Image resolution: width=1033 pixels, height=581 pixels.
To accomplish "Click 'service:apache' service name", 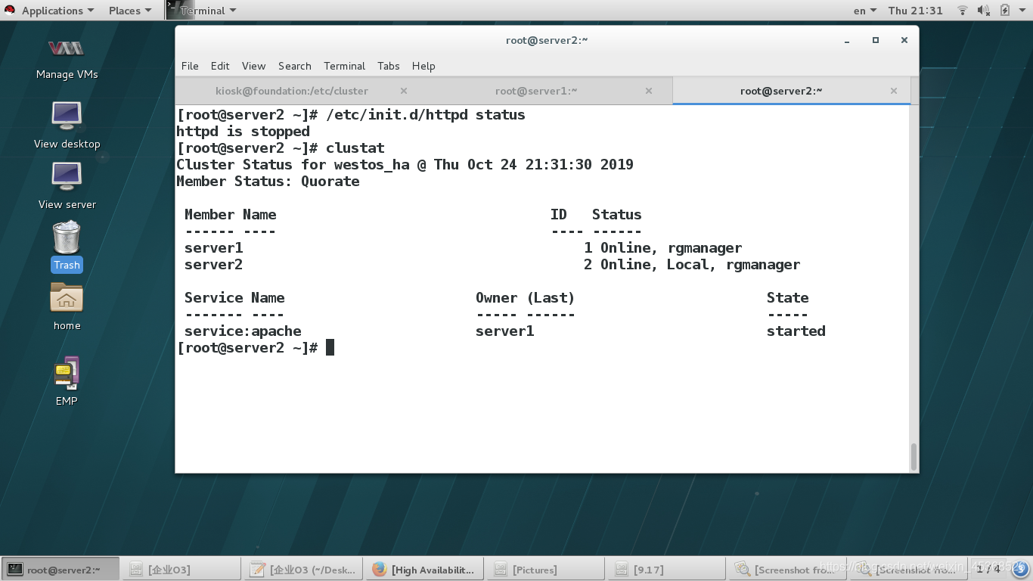I will [243, 331].
